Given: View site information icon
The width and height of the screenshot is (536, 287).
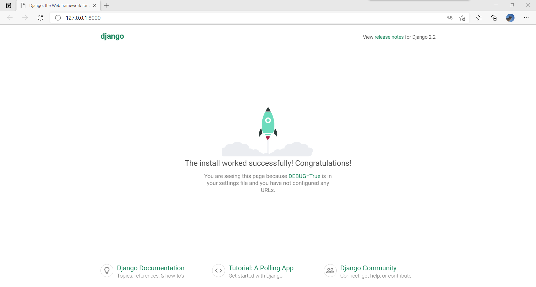Looking at the screenshot, I should point(58,18).
